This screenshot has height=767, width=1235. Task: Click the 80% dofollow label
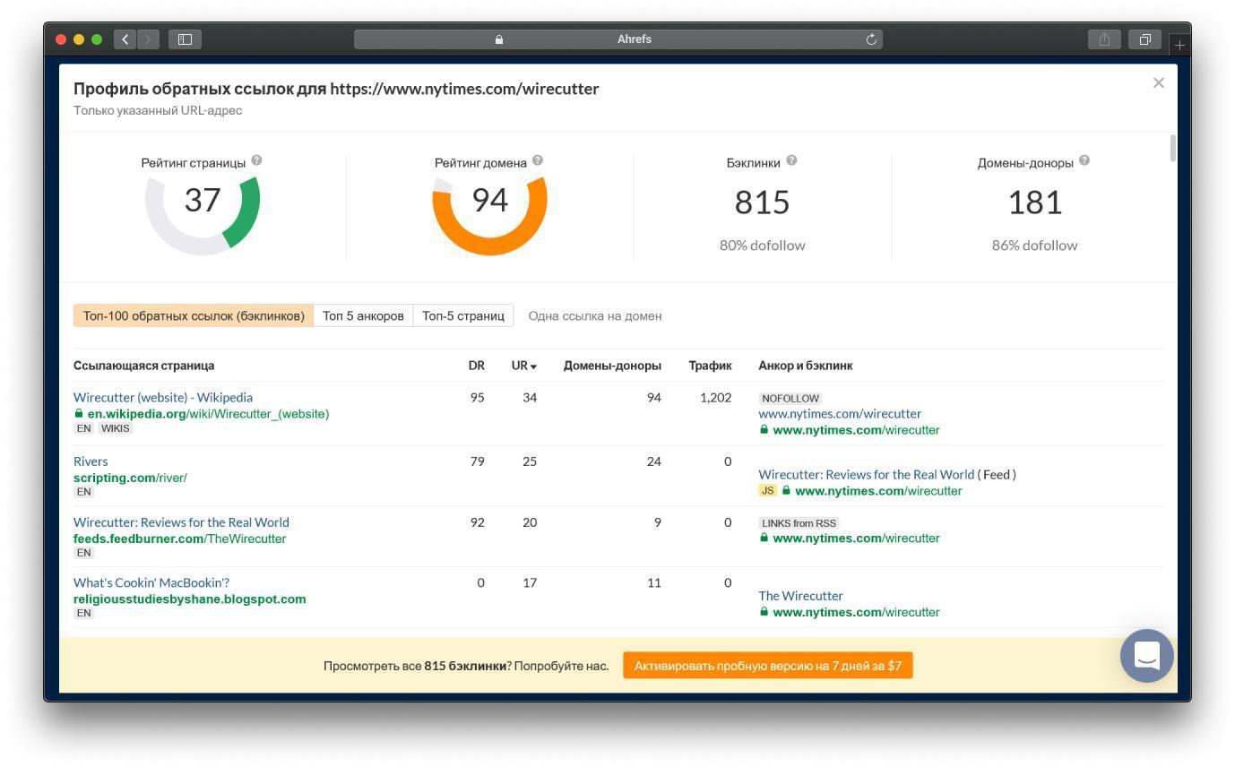click(763, 245)
